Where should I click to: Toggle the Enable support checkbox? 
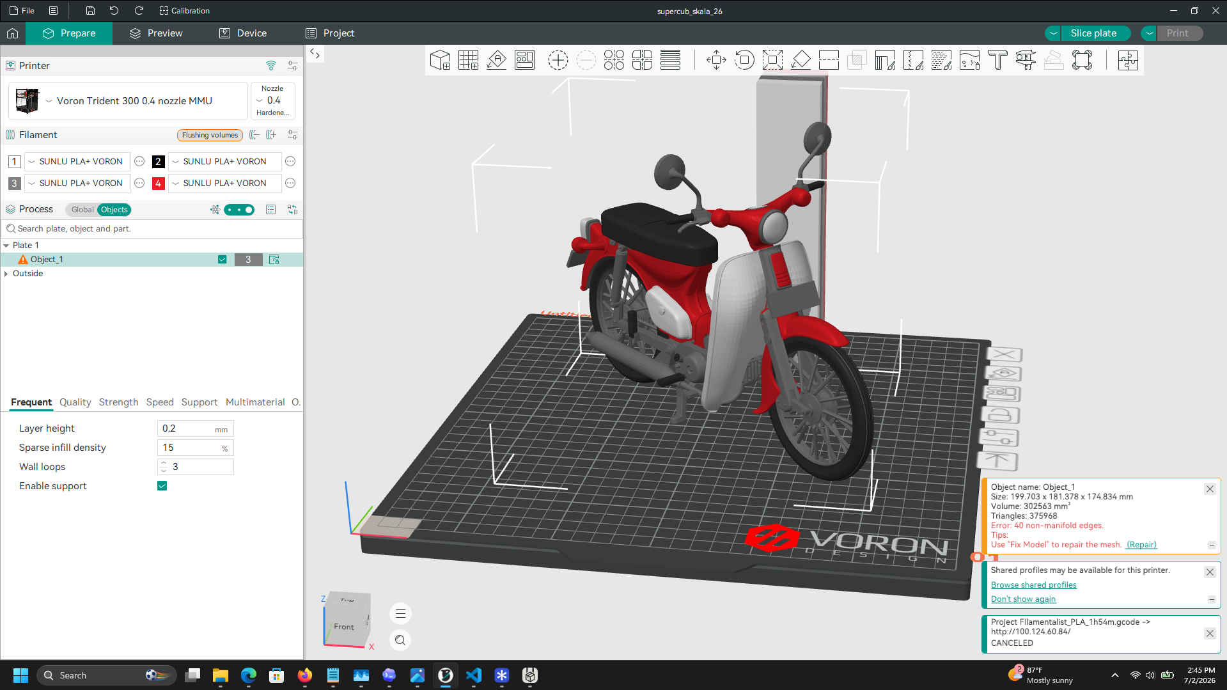point(162,486)
